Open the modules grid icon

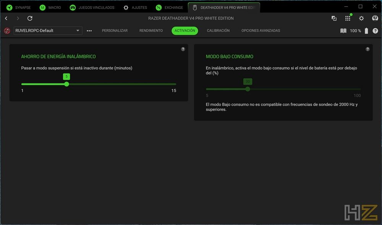click(x=348, y=18)
